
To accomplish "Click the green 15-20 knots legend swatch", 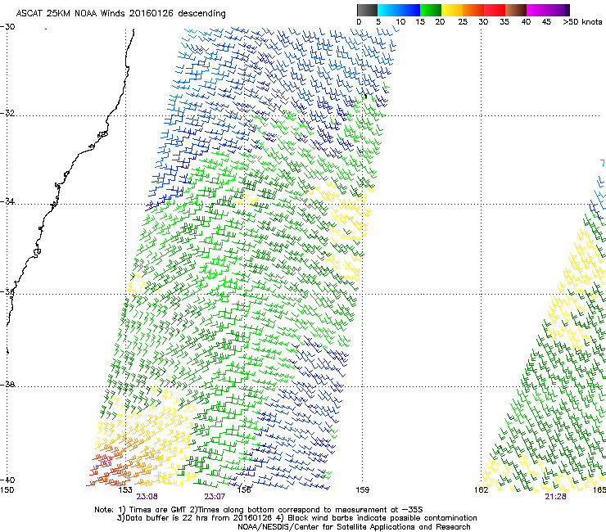I will tap(431, 10).
